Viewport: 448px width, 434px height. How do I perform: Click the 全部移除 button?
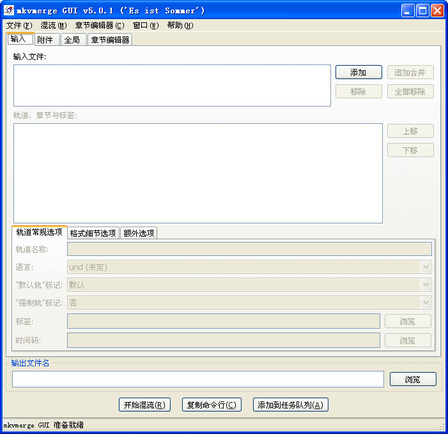point(410,91)
